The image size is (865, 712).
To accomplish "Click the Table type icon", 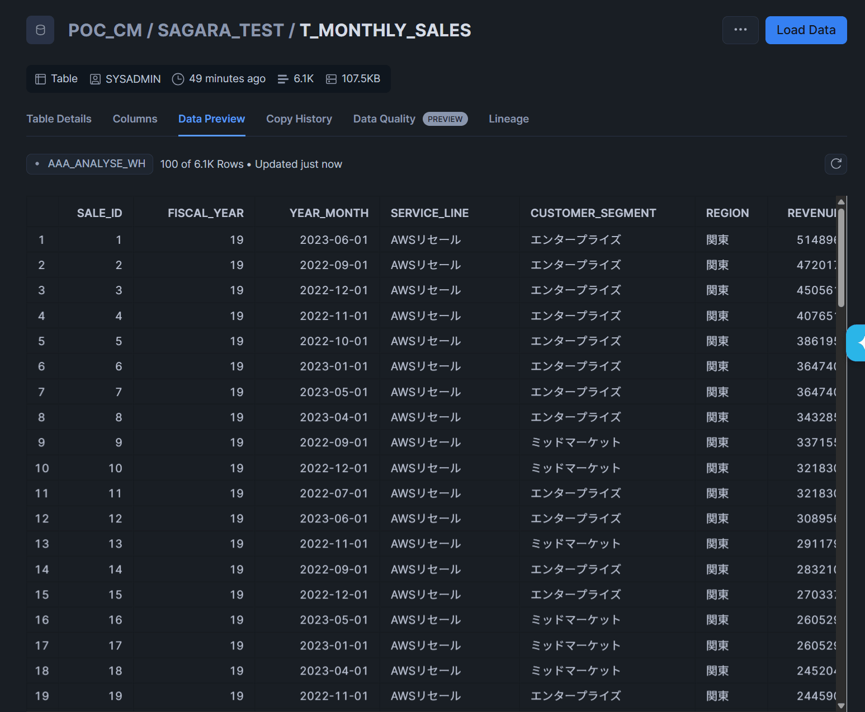I will point(40,79).
